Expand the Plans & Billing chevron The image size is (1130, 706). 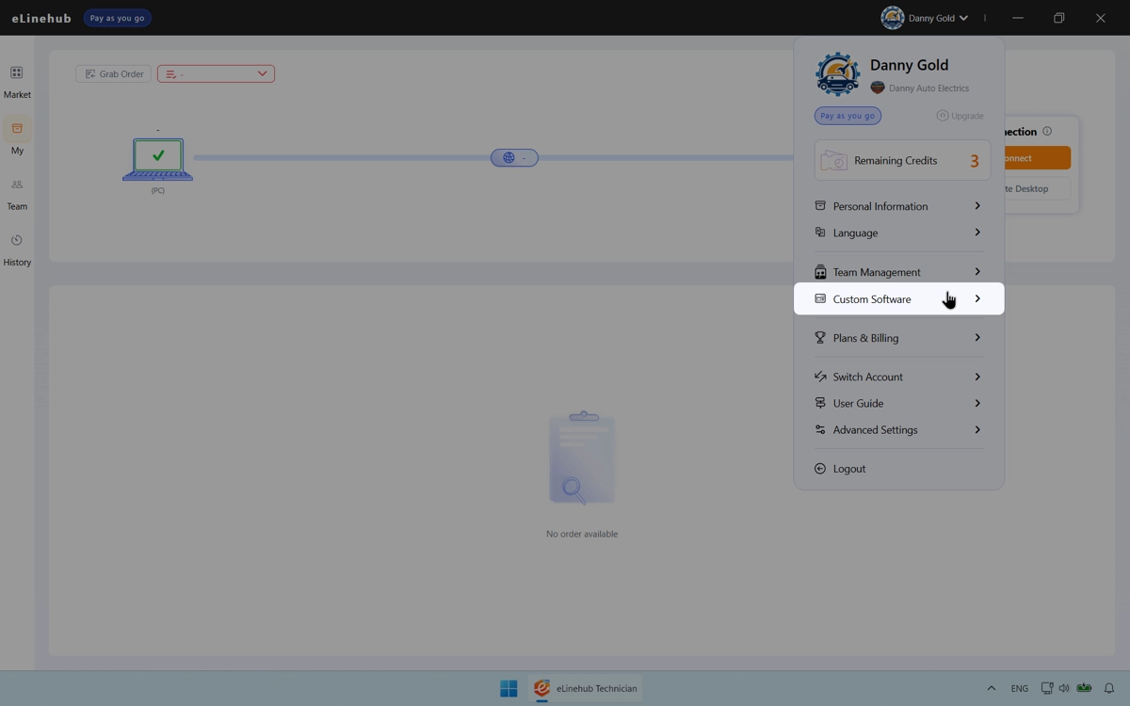click(977, 337)
